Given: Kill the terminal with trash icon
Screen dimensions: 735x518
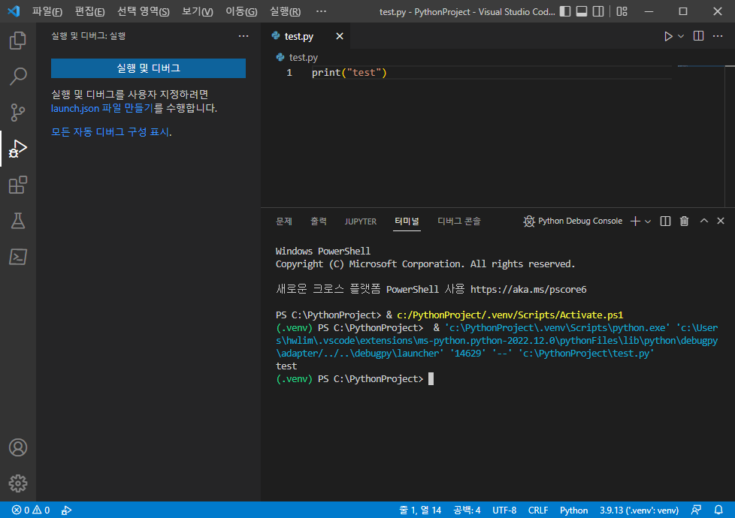Looking at the screenshot, I should point(684,221).
